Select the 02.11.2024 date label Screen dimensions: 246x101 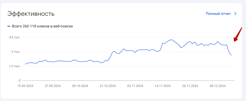[x=135, y=86]
